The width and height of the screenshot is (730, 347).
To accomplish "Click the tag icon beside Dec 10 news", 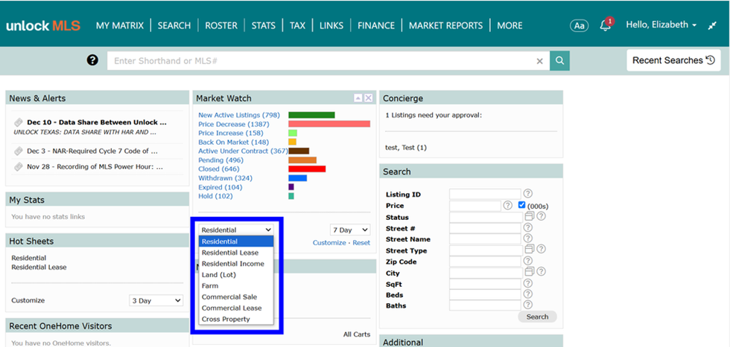I will (18, 123).
